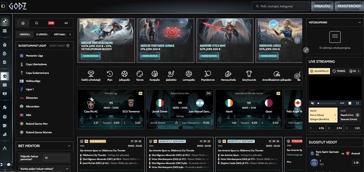Expand more sport tabs after Virtuaalit

70,34
